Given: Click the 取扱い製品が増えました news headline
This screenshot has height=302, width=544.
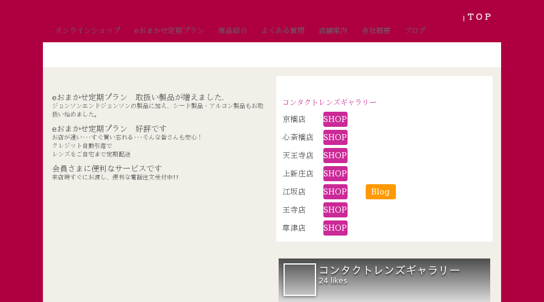Looking at the screenshot, I should [138, 97].
